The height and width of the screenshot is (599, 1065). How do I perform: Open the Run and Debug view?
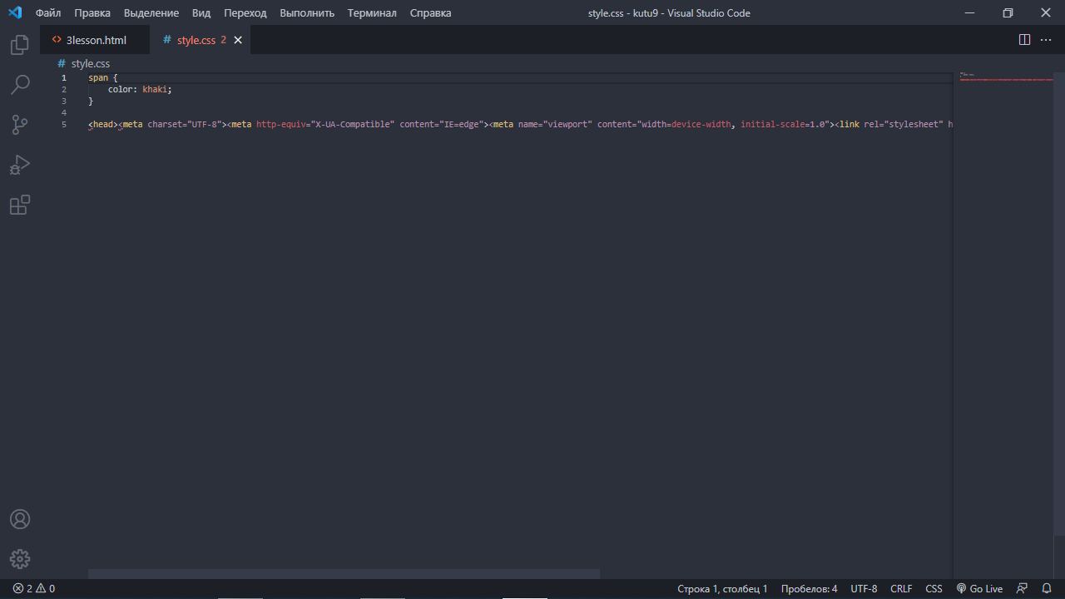(x=20, y=165)
